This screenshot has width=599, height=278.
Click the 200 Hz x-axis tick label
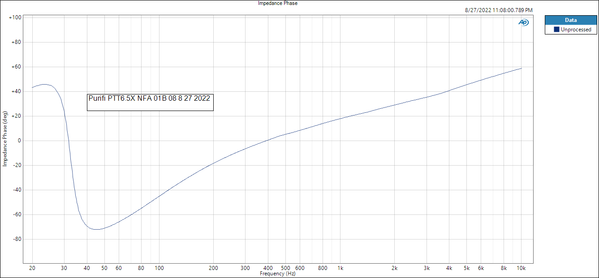(214, 268)
